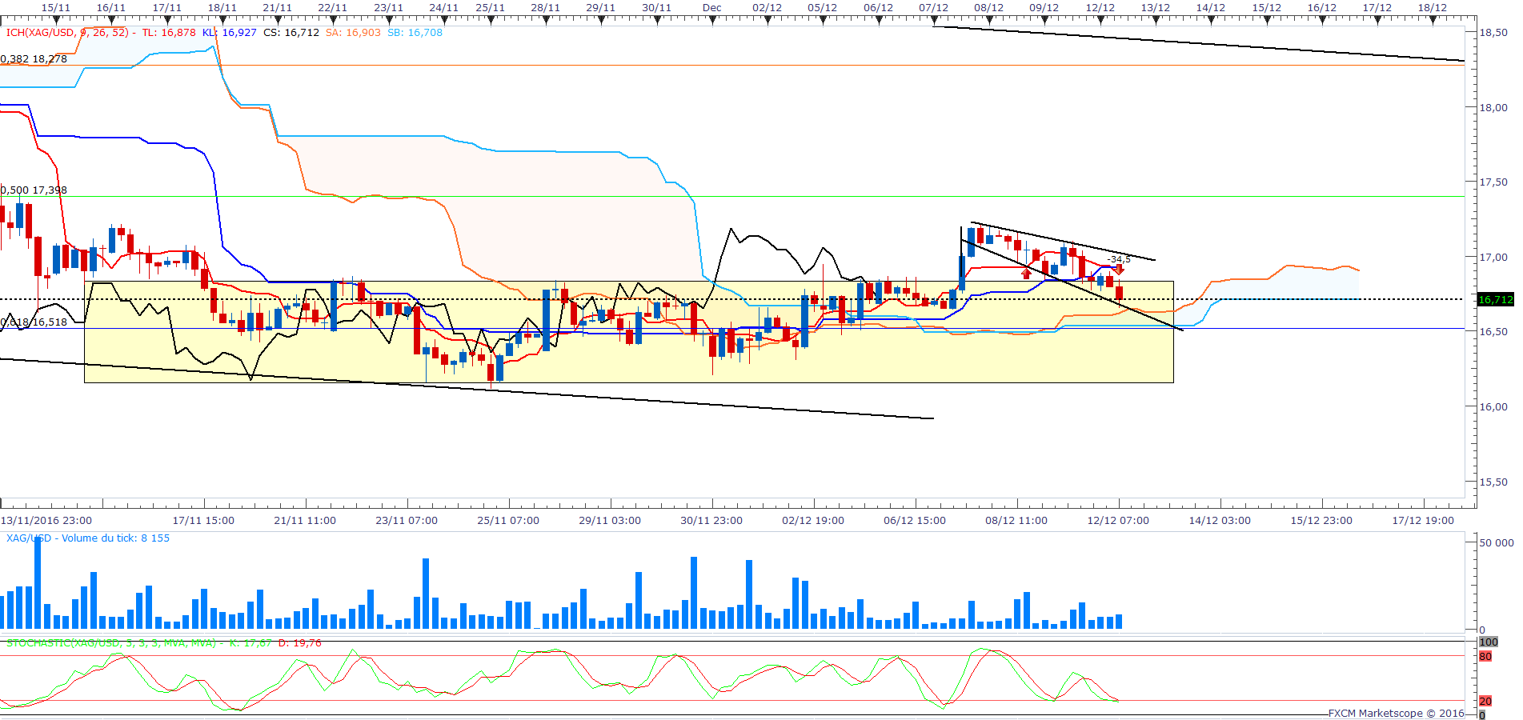This screenshot has width=1523, height=720.
Task: Click the red down arrow marker
Action: [1119, 270]
